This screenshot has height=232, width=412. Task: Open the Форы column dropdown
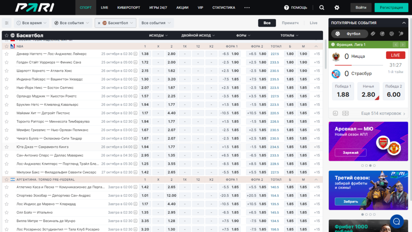tap(243, 35)
